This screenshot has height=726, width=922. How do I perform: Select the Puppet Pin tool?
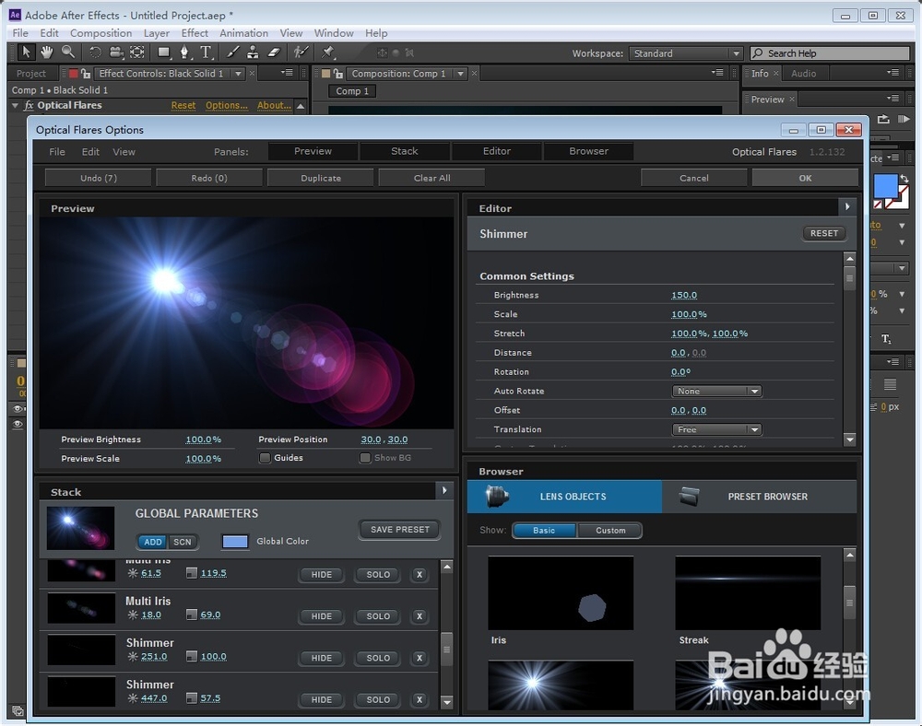click(x=327, y=53)
